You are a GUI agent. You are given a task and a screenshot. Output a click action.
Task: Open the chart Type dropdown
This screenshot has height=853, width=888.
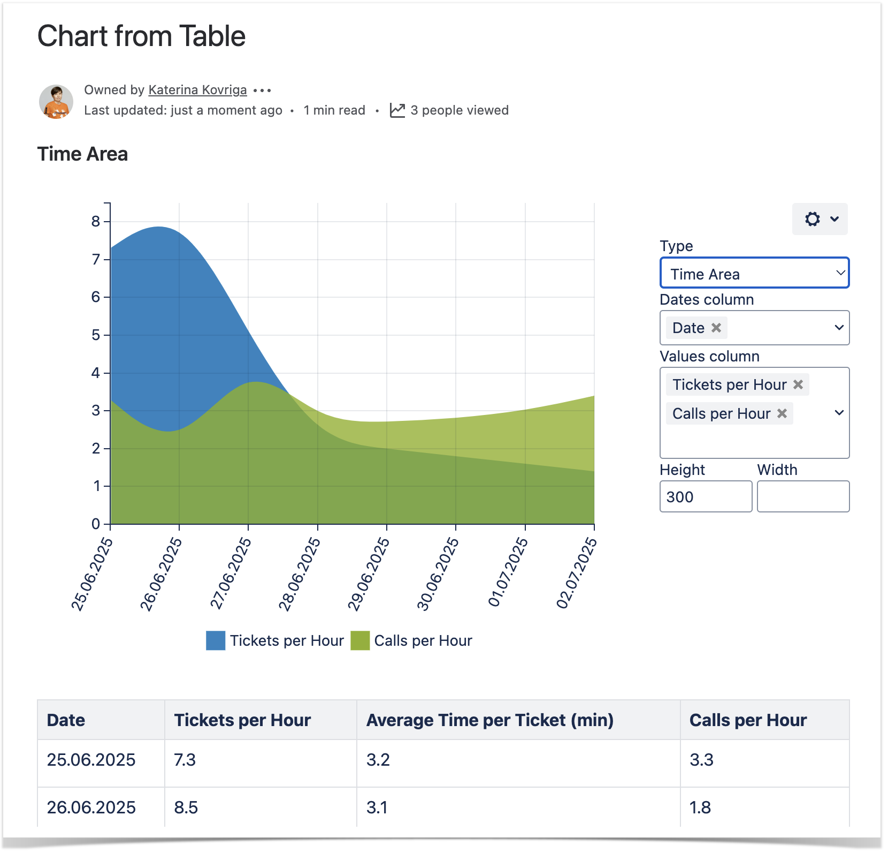coord(754,274)
